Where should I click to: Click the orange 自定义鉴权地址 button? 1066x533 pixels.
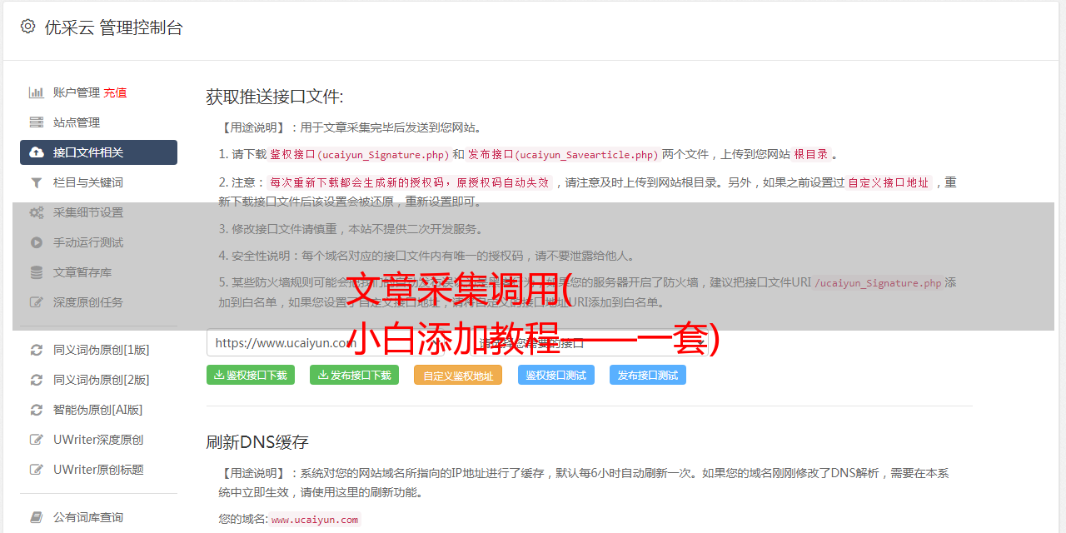click(458, 376)
